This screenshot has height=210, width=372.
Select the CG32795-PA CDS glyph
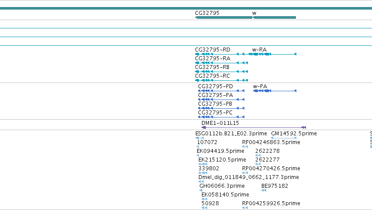221,100
